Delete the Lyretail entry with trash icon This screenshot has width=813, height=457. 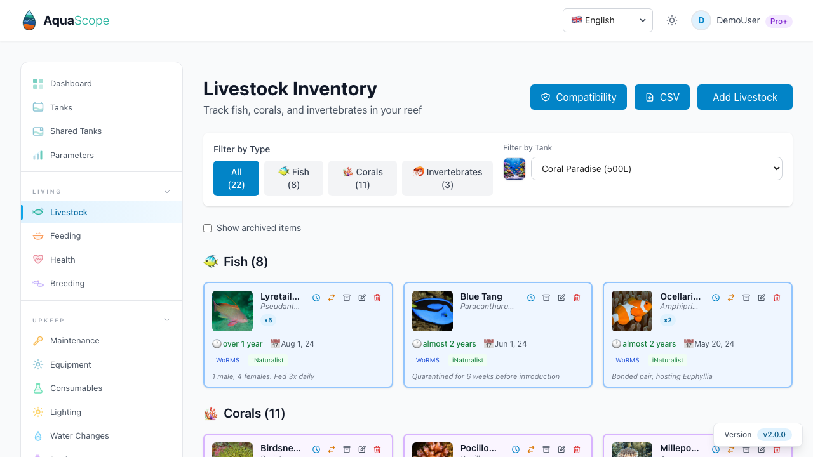(377, 297)
